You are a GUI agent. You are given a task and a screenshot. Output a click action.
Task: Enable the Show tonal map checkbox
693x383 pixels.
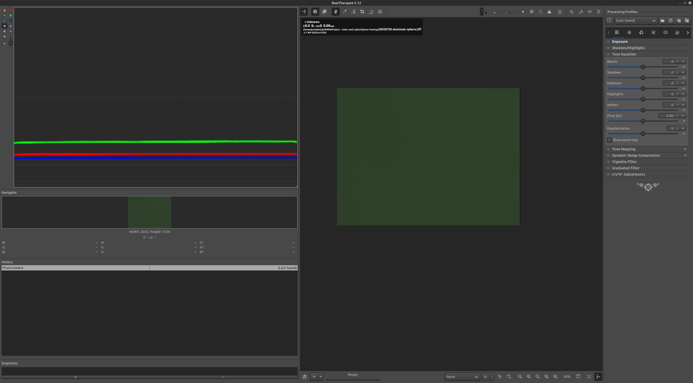tap(609, 140)
